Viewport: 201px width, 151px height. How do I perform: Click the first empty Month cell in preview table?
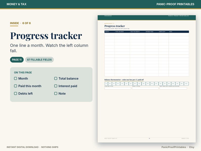point(109,34)
